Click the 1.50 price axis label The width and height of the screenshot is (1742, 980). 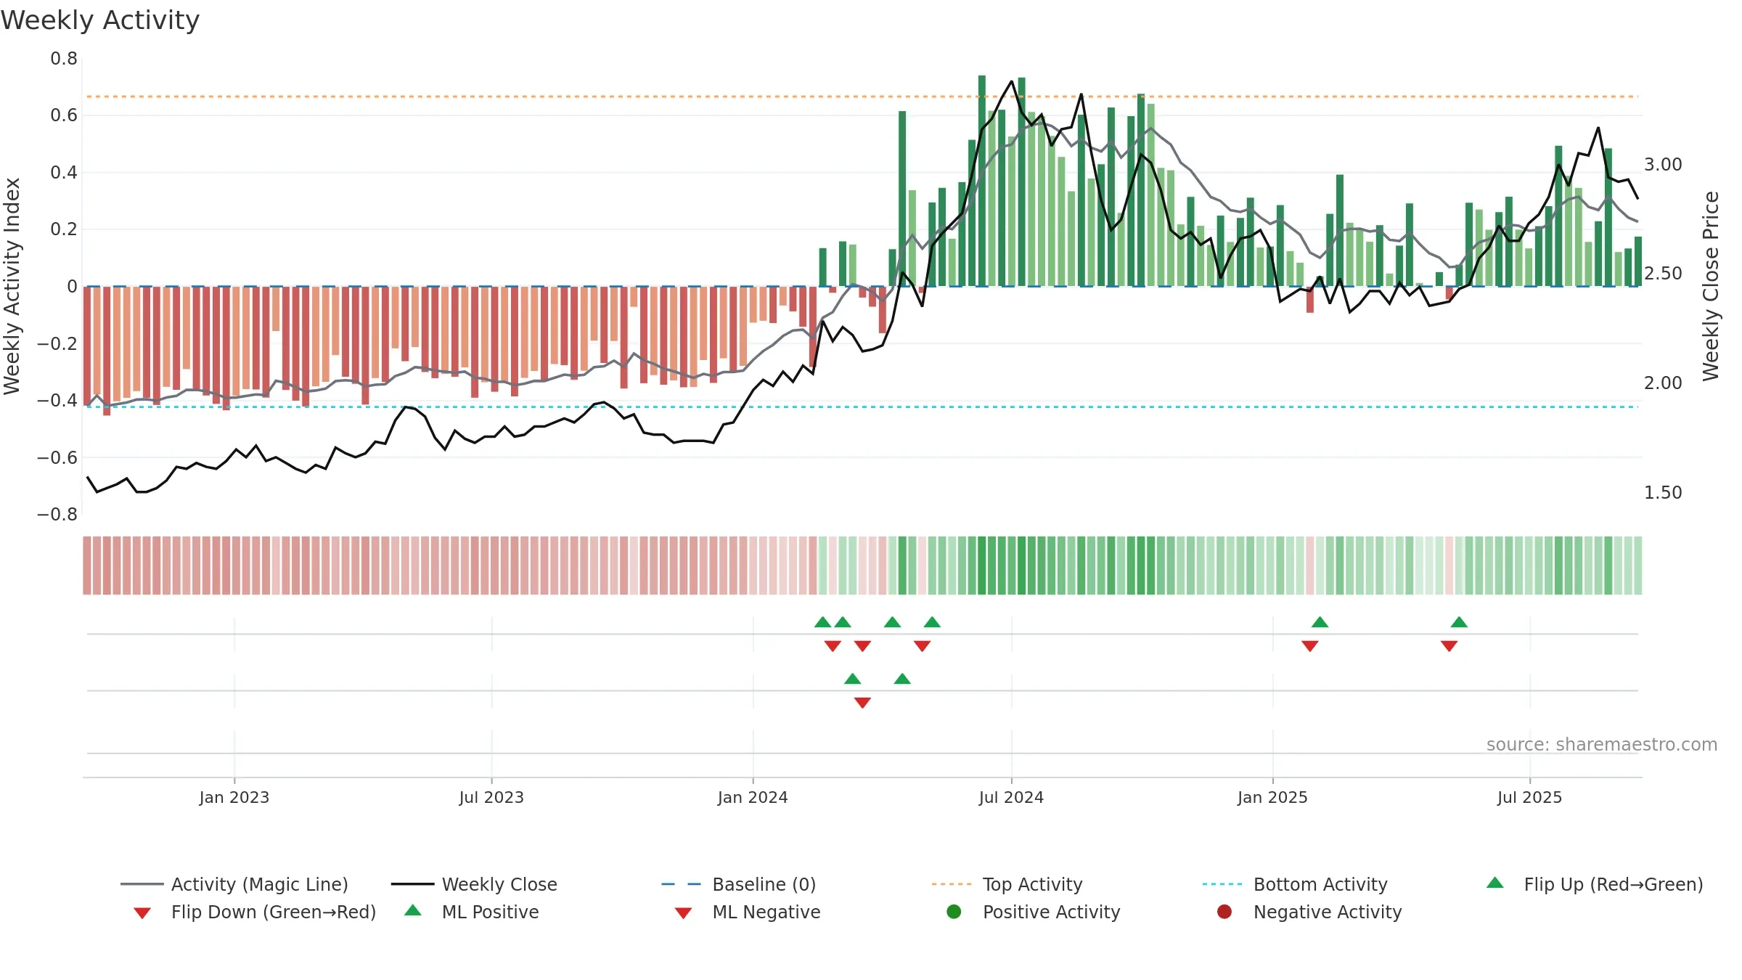(1663, 493)
